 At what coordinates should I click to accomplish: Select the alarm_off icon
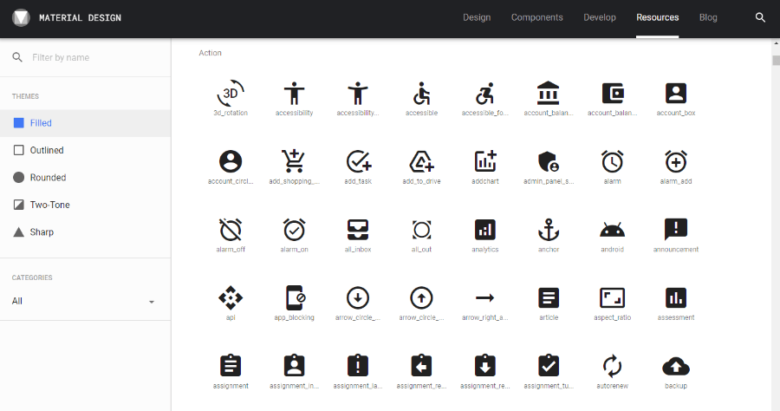coord(231,230)
